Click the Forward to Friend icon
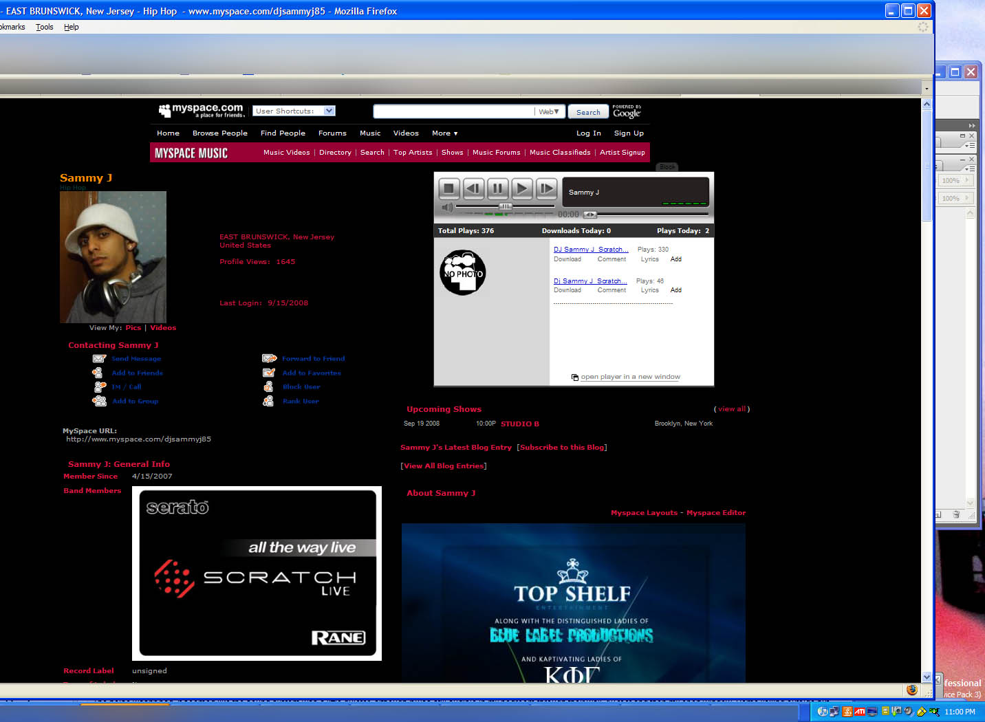Screen dimensions: 985x722 pyautogui.click(x=269, y=358)
